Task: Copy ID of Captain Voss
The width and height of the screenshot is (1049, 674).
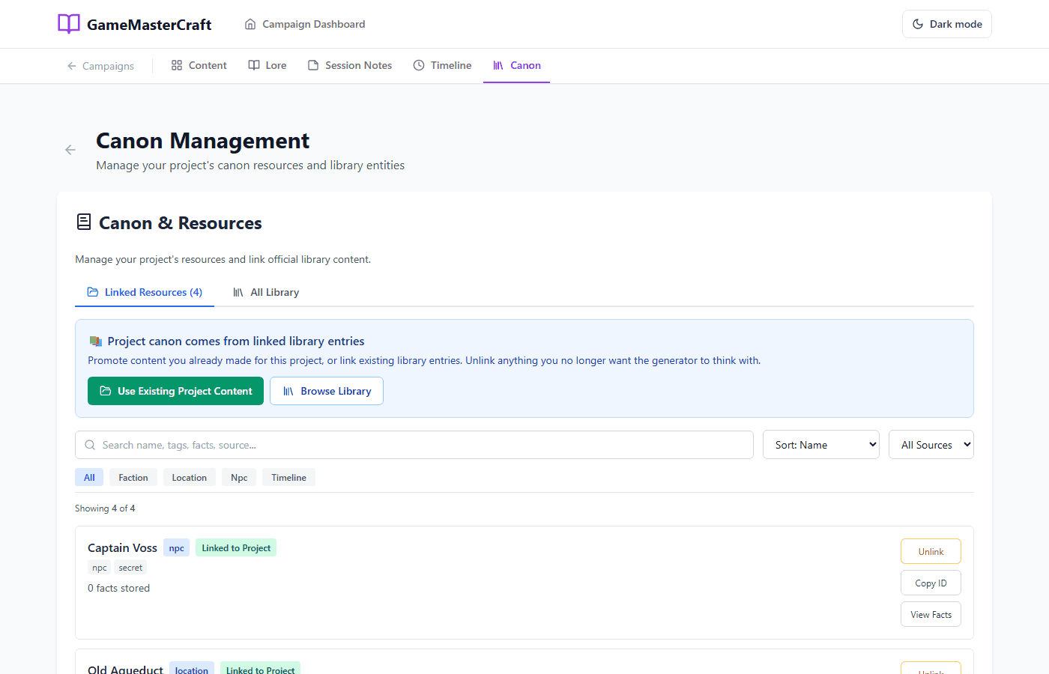Action: coord(931,583)
